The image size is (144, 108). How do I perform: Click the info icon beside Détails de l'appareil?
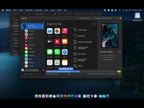[120, 52]
